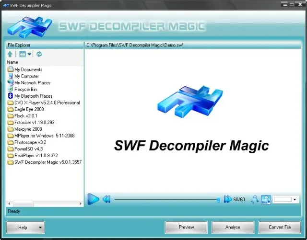Select PowerISO v4.3 folder

[x=25, y=149]
